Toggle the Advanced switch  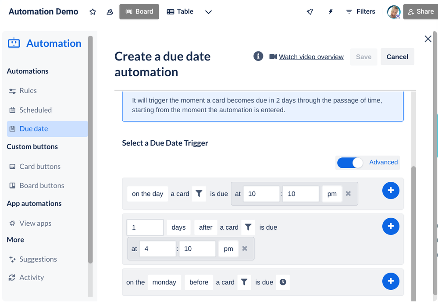coord(350,163)
